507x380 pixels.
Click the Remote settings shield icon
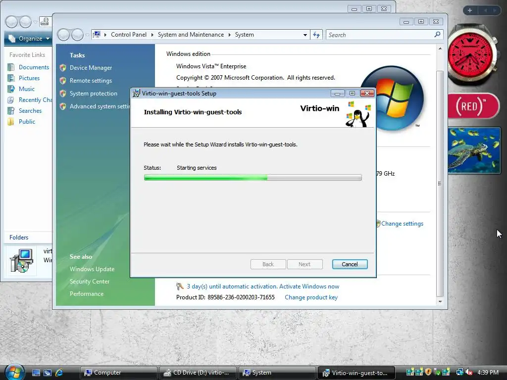(x=63, y=81)
